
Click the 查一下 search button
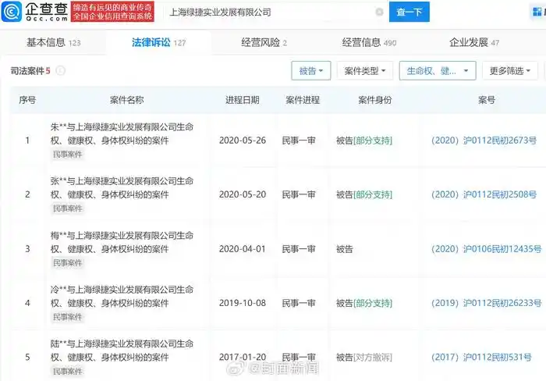pyautogui.click(x=409, y=12)
